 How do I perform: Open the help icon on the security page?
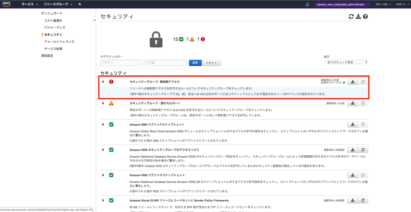coord(366,16)
